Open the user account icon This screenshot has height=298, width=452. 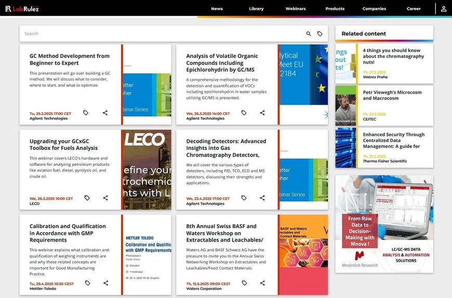444,9
